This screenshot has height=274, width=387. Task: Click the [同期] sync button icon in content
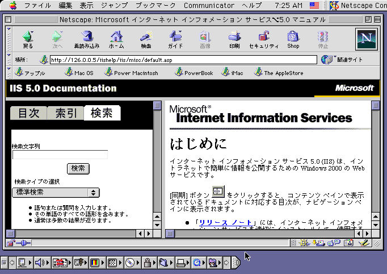[218, 192]
